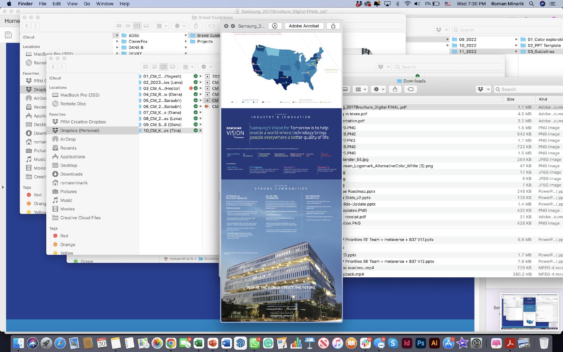The width and height of the screenshot is (563, 352).
Task: Open group-by dropdown in Downloads window
Action: [x=360, y=89]
